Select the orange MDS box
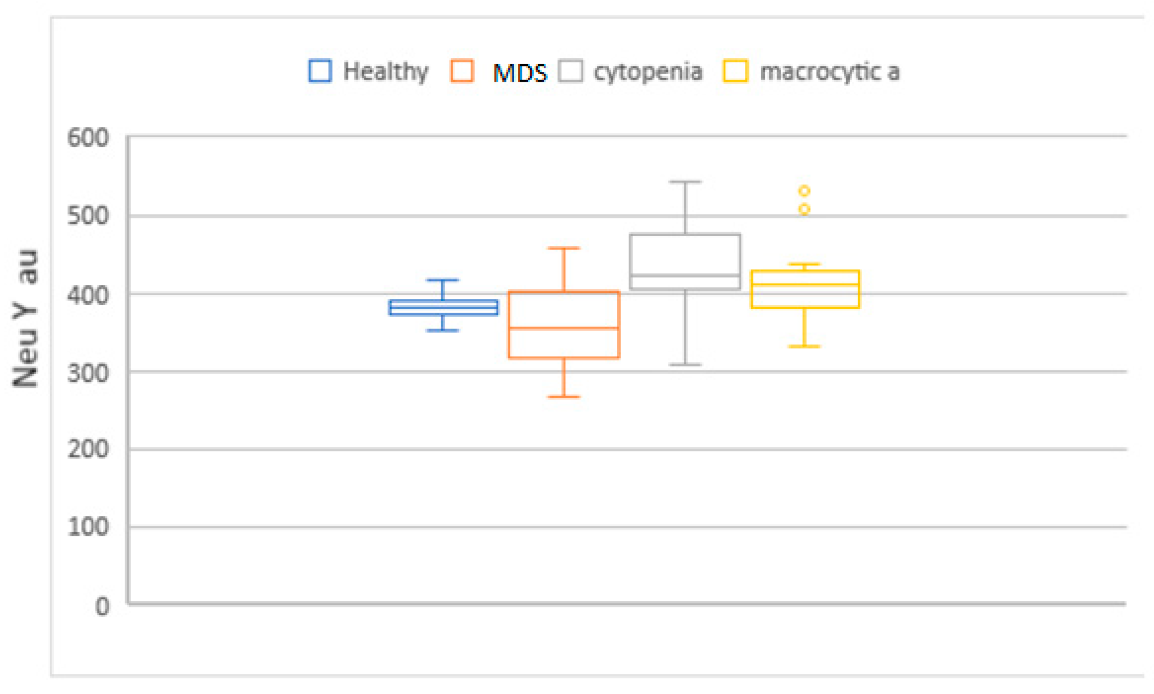The width and height of the screenshot is (1154, 694). click(x=564, y=325)
